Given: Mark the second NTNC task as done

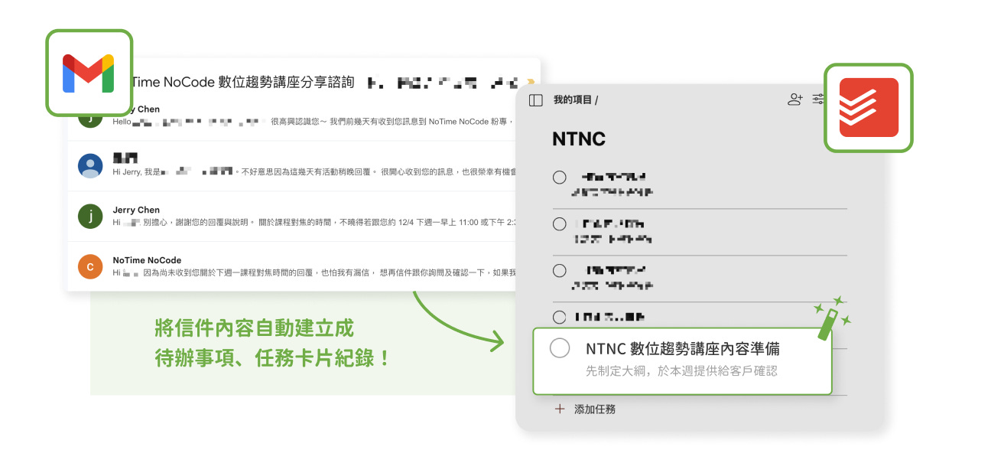Looking at the screenshot, I should pos(559,224).
